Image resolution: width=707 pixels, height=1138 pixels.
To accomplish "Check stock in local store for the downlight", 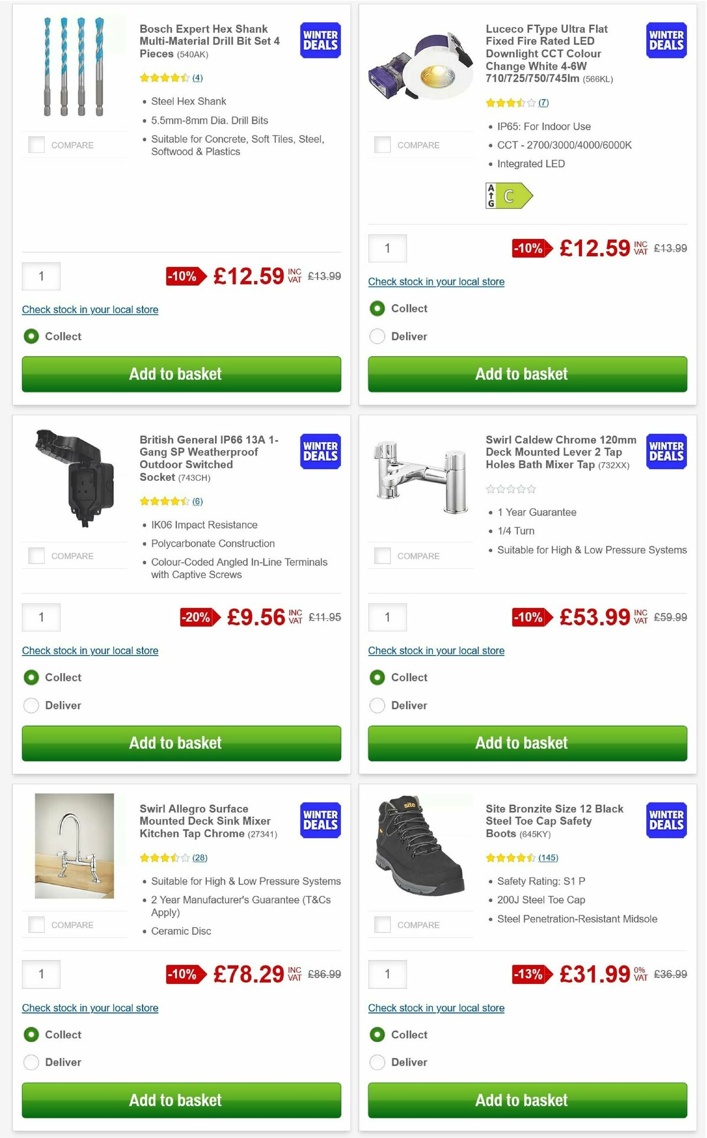I will coord(436,281).
